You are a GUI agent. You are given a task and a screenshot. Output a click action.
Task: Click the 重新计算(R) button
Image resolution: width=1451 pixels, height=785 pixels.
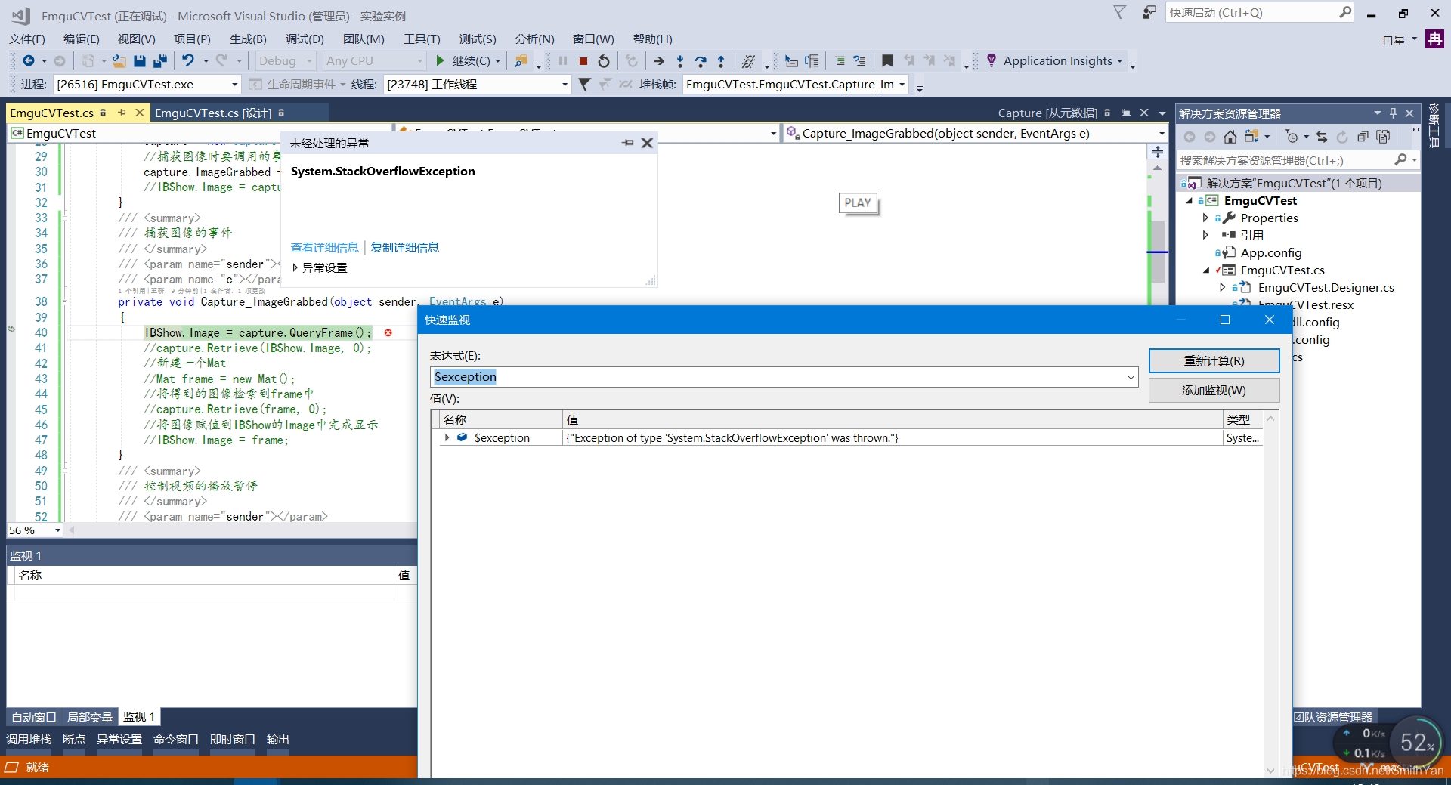click(x=1214, y=361)
